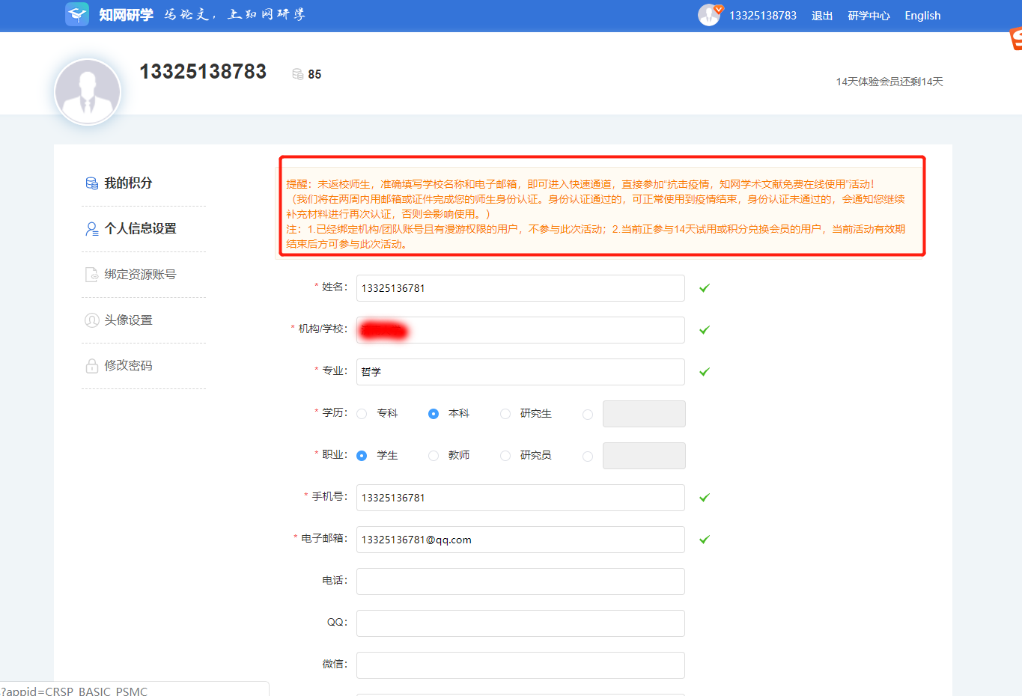Select the 专科 education radio button
This screenshot has width=1022, height=696.
[362, 414]
